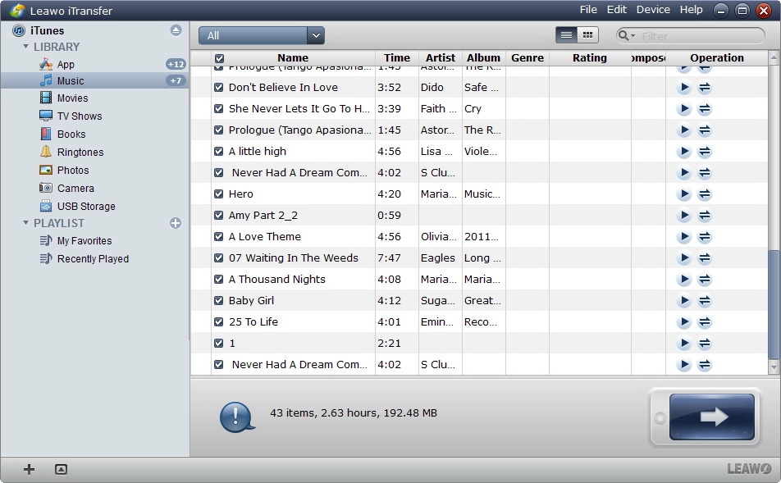Screen dimensions: 781x483
Task: Open the Device menu
Action: [x=652, y=9]
